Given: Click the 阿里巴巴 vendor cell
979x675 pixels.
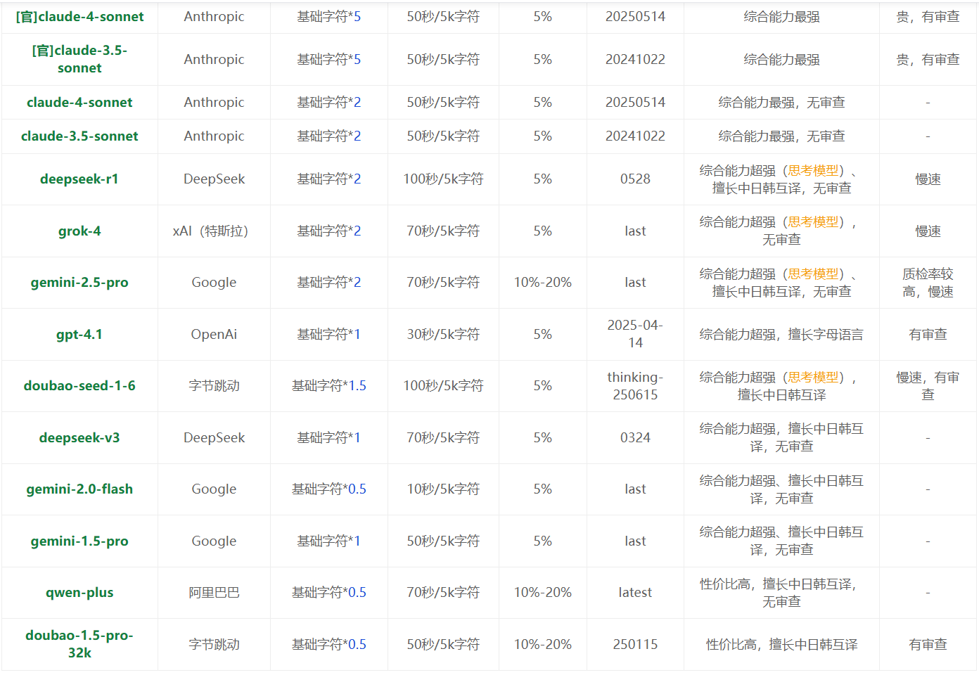Looking at the screenshot, I should 214,593.
